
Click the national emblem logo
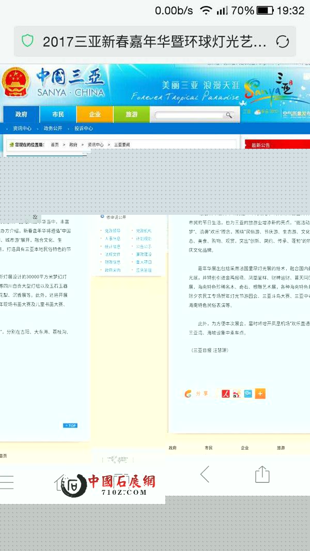[x=16, y=83]
